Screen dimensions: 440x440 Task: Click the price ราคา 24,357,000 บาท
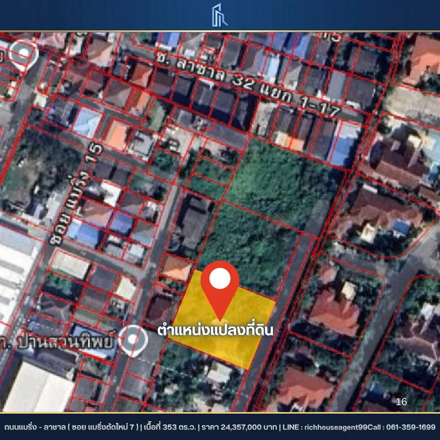pos(239,427)
